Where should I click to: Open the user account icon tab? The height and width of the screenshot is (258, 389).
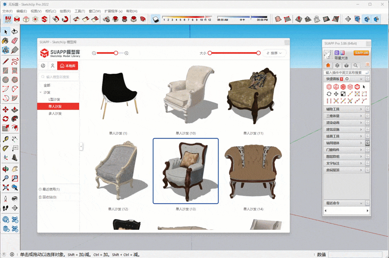pyautogui.click(x=52, y=66)
